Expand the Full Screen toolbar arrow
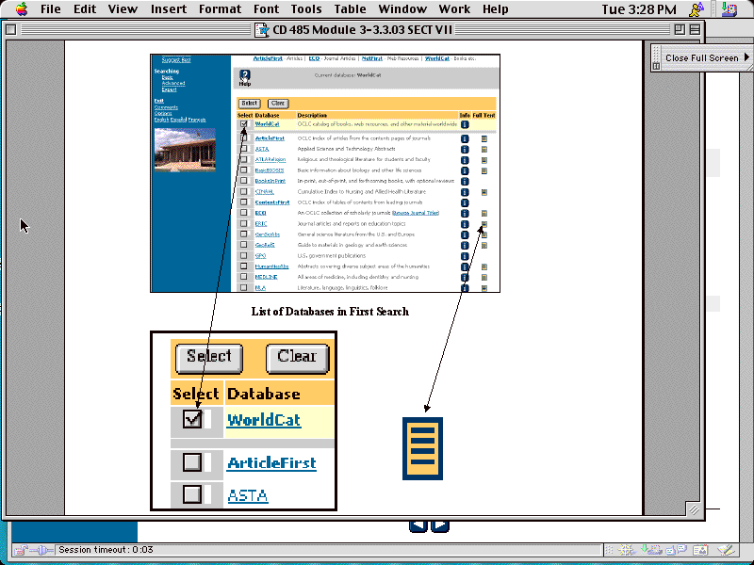This screenshot has width=754, height=565. [746, 56]
